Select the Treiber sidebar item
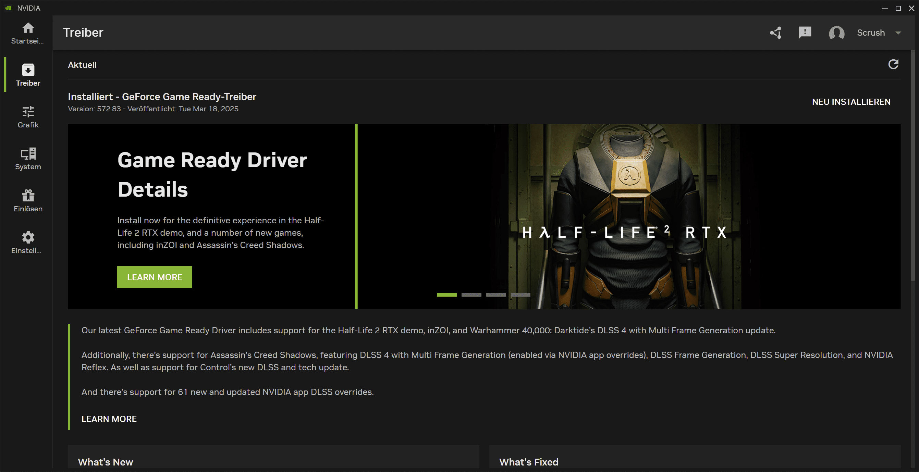This screenshot has height=472, width=919. [28, 75]
